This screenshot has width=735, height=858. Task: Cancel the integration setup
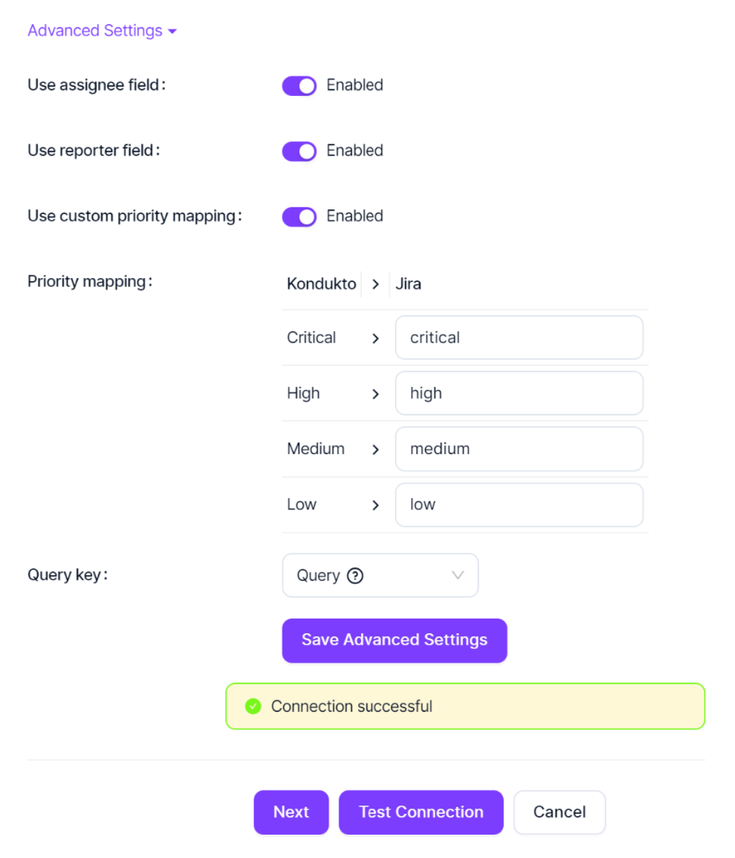559,812
